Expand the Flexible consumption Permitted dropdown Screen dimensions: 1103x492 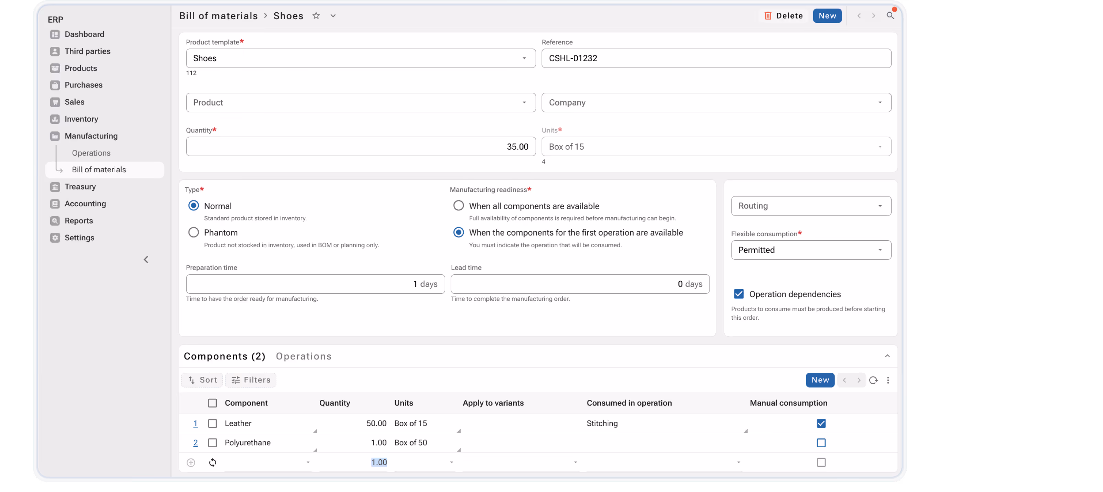click(x=810, y=250)
